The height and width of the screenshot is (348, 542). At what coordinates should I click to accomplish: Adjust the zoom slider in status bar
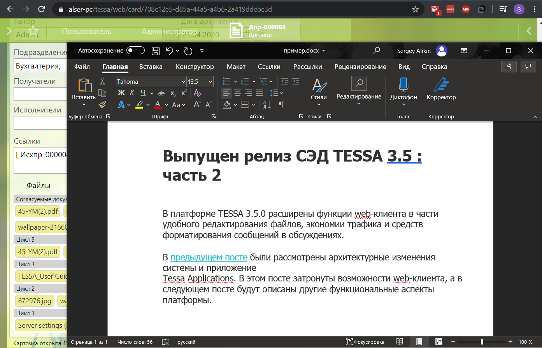(x=482, y=342)
